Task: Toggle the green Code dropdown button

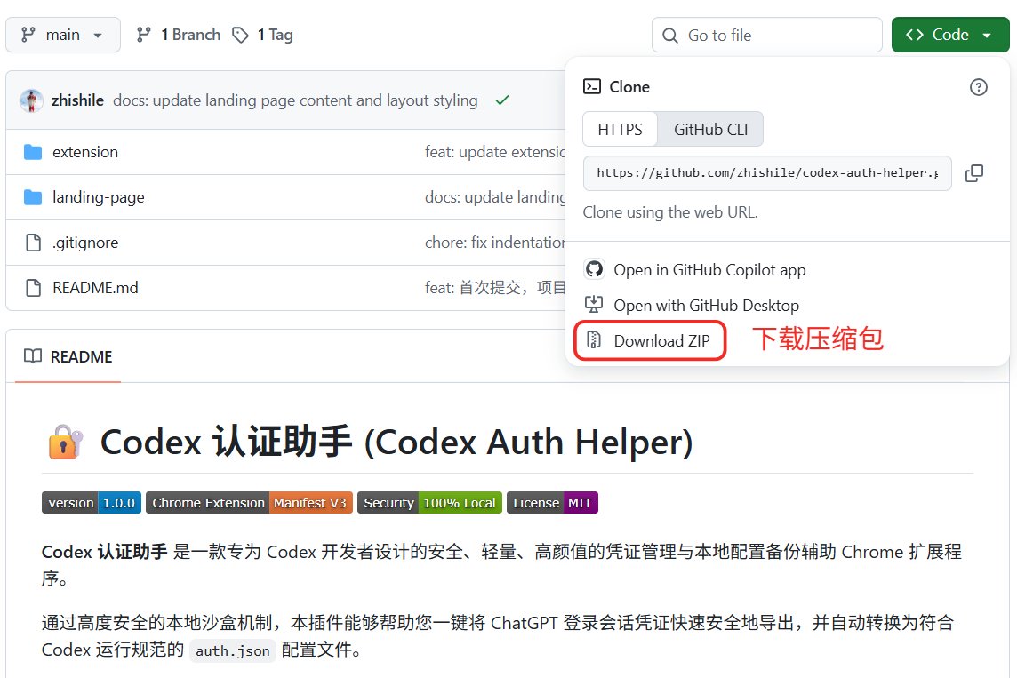Action: tap(950, 35)
